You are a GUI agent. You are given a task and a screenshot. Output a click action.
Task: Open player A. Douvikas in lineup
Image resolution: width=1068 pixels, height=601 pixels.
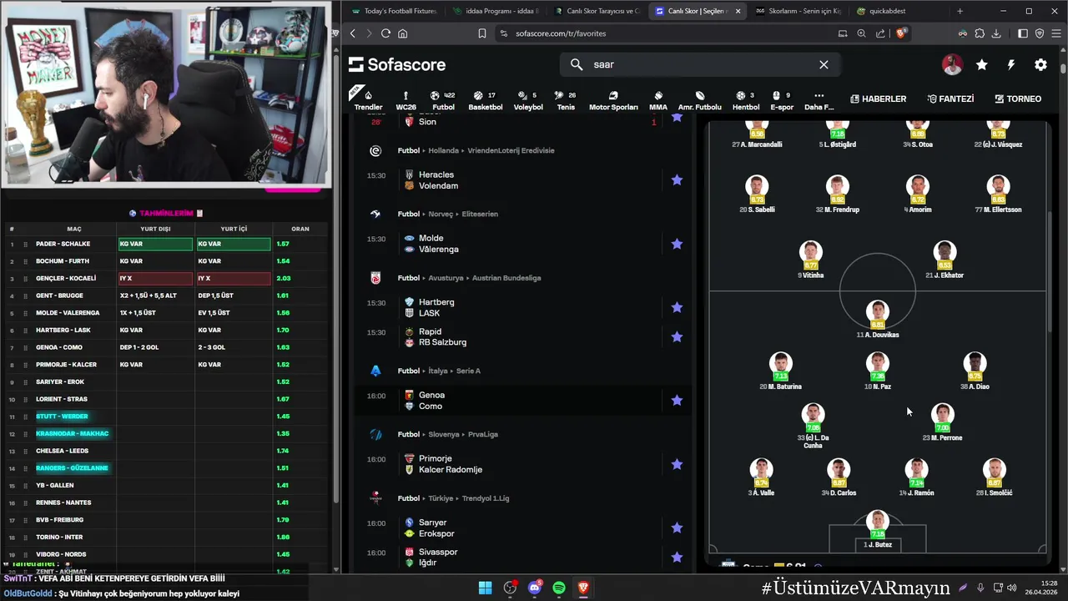pyautogui.click(x=877, y=320)
